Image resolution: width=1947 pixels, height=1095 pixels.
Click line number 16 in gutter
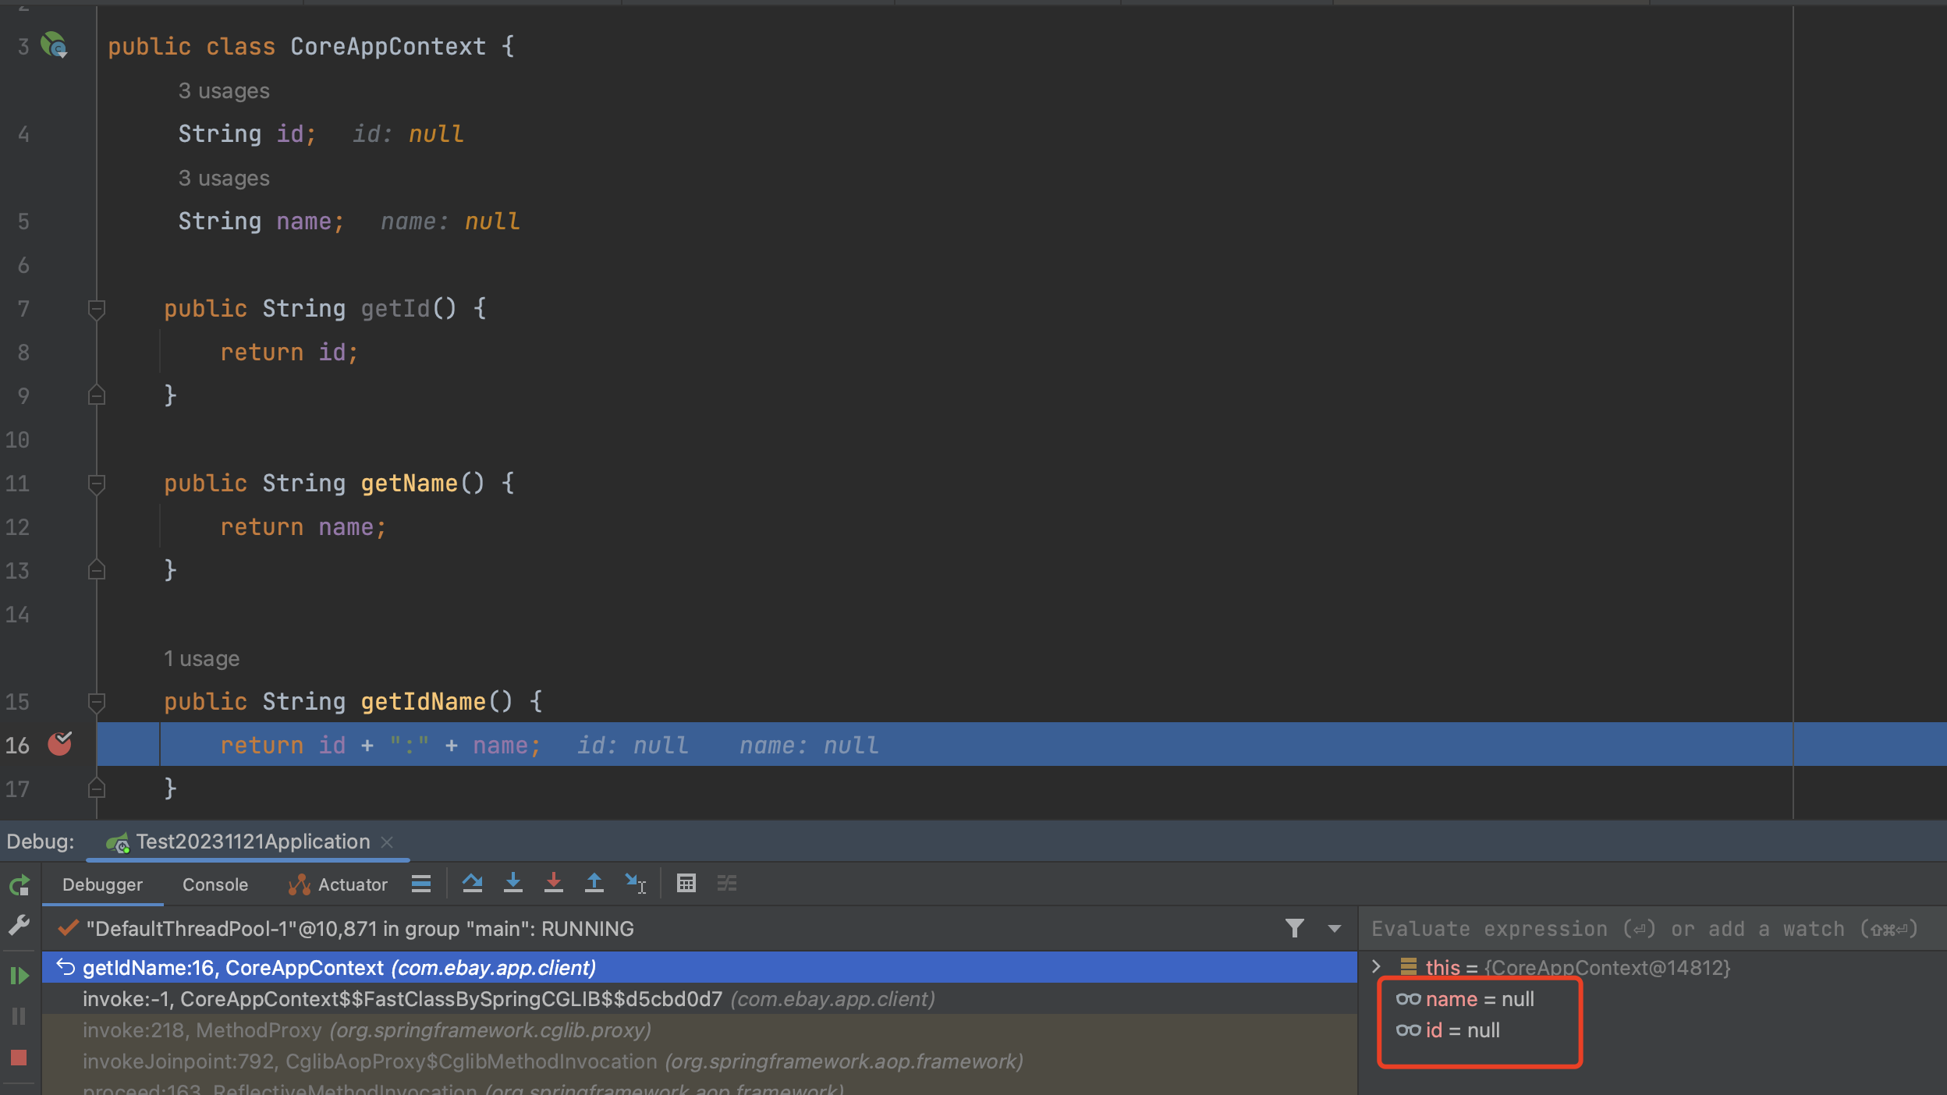(x=17, y=746)
